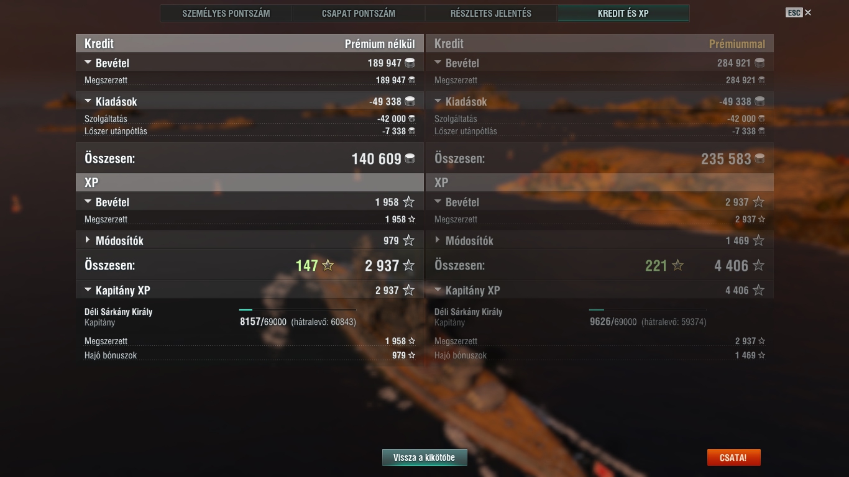Viewport: 849px width, 477px height.
Task: Start a new battle with the CSATA! button
Action: point(733,458)
